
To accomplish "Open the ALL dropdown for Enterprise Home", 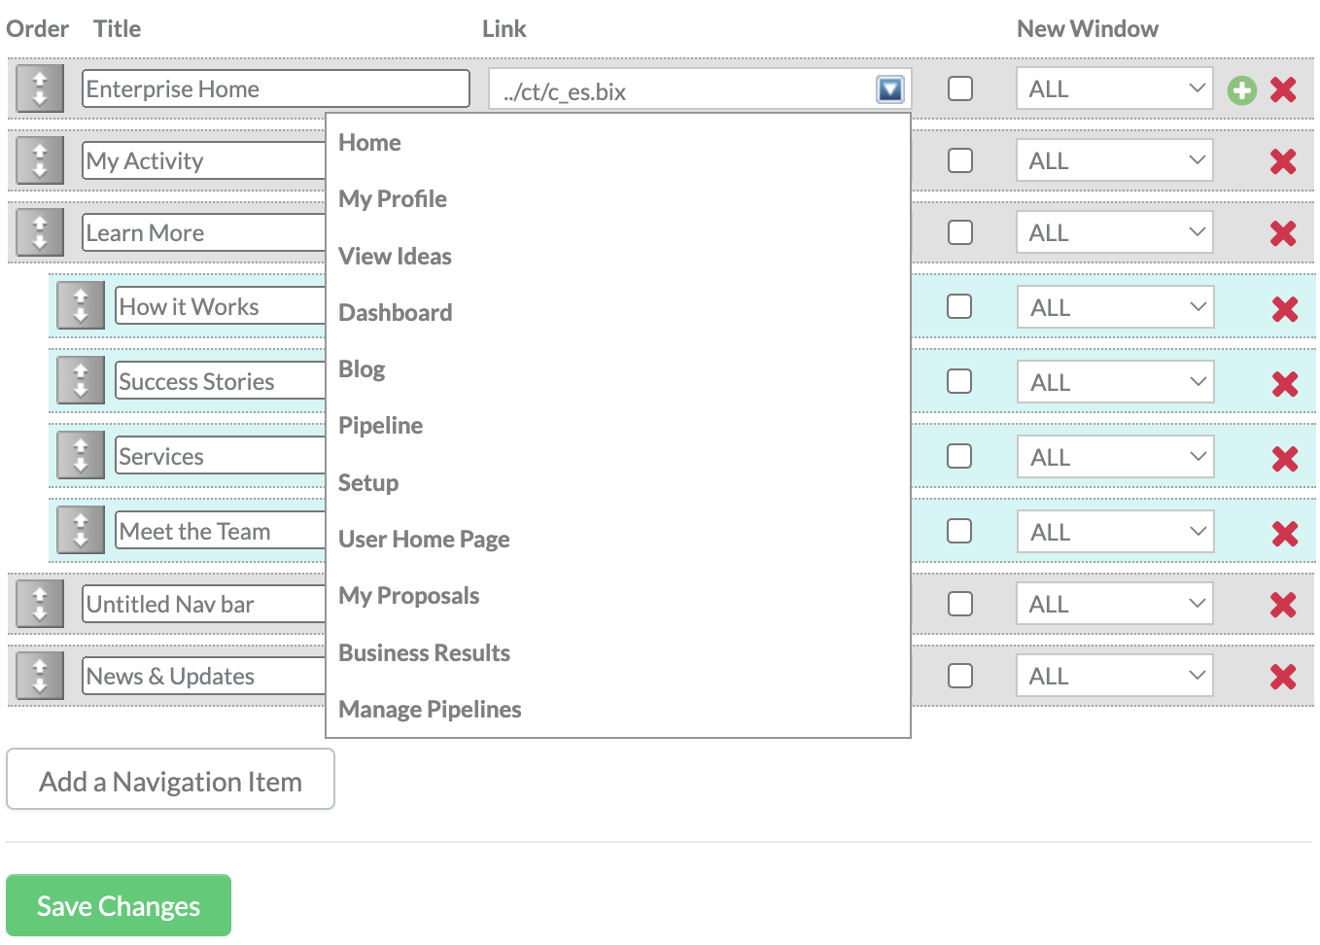I will point(1115,88).
